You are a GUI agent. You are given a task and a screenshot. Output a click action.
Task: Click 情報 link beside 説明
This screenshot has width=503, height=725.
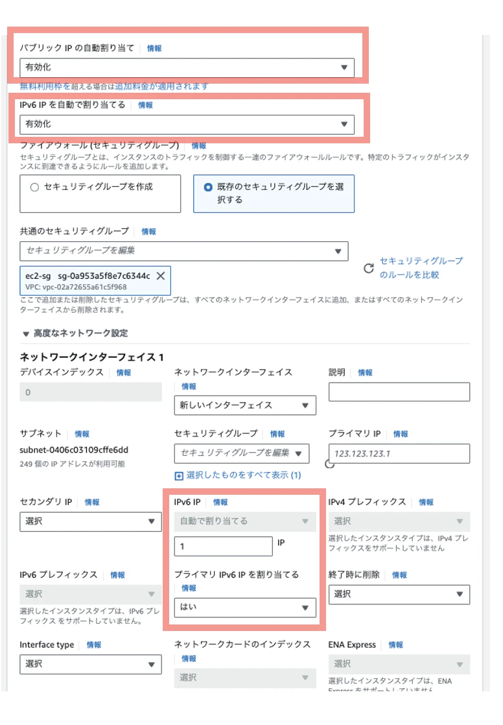pyautogui.click(x=365, y=373)
